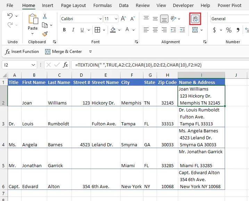Click Decrease Font Size icon

pos(133,19)
